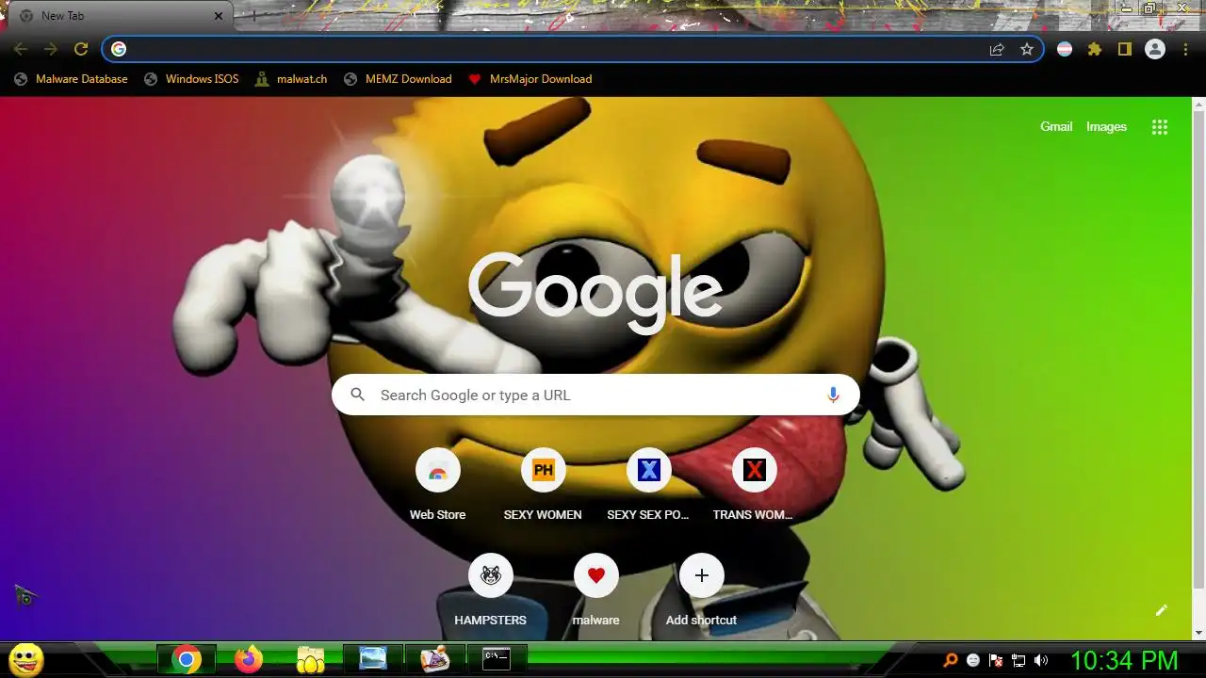Open the malwat.ch bookmark
Viewport: 1206px width, 678px height.
point(291,79)
